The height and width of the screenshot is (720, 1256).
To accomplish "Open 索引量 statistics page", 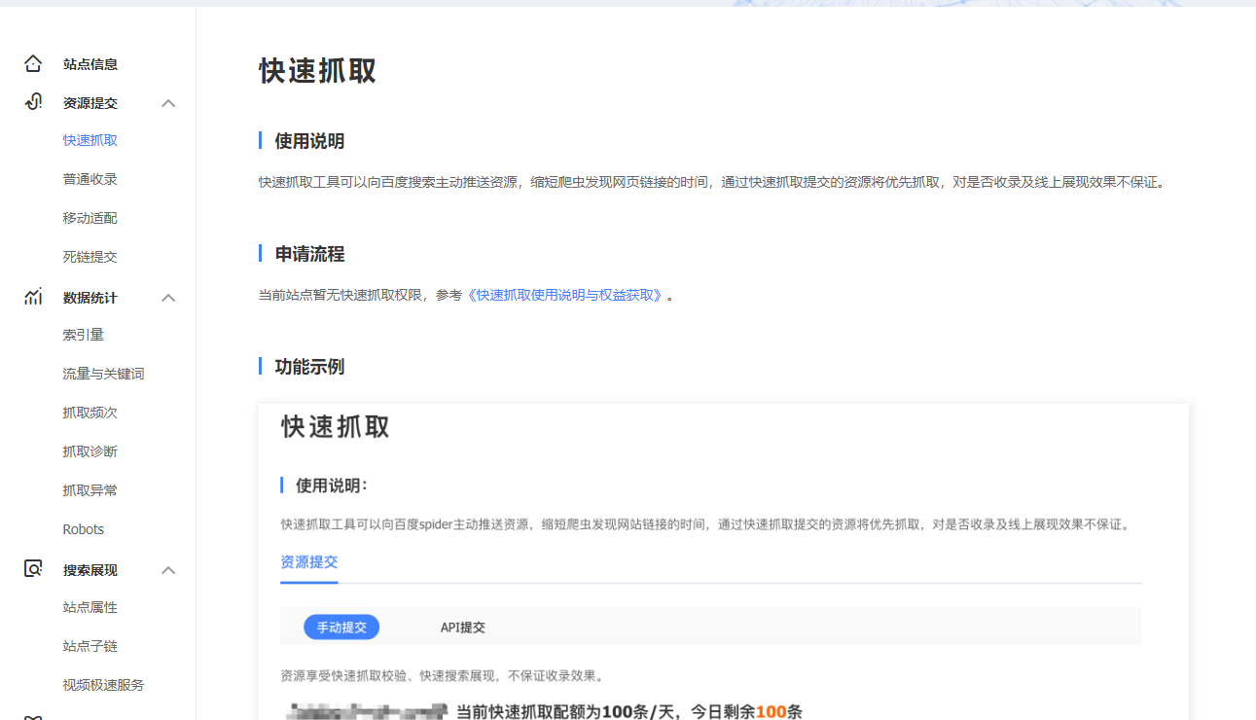I will pos(84,335).
